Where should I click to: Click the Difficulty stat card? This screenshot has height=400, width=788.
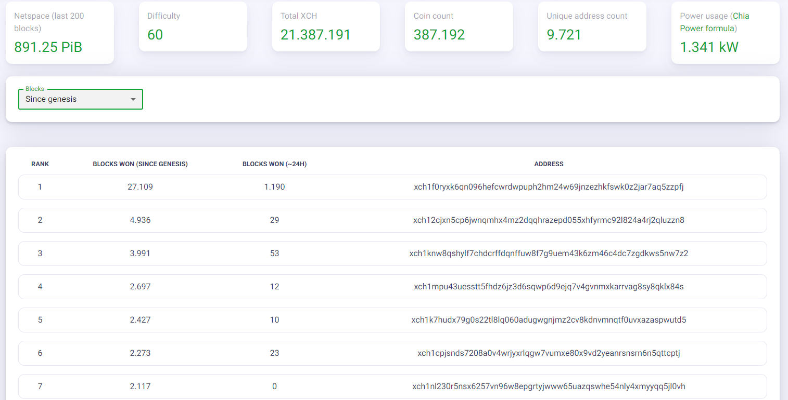coord(193,26)
